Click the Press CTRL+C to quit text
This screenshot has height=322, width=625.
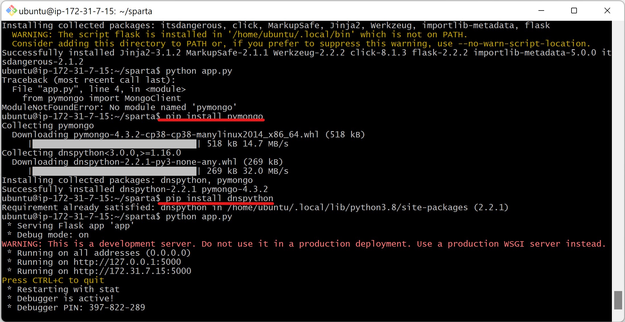53,280
